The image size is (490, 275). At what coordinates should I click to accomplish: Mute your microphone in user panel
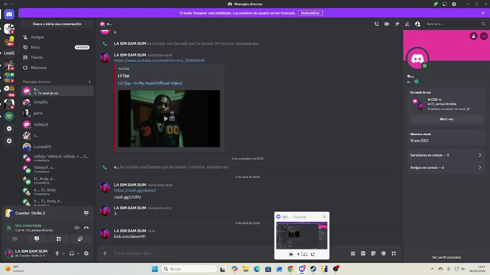click(x=57, y=253)
